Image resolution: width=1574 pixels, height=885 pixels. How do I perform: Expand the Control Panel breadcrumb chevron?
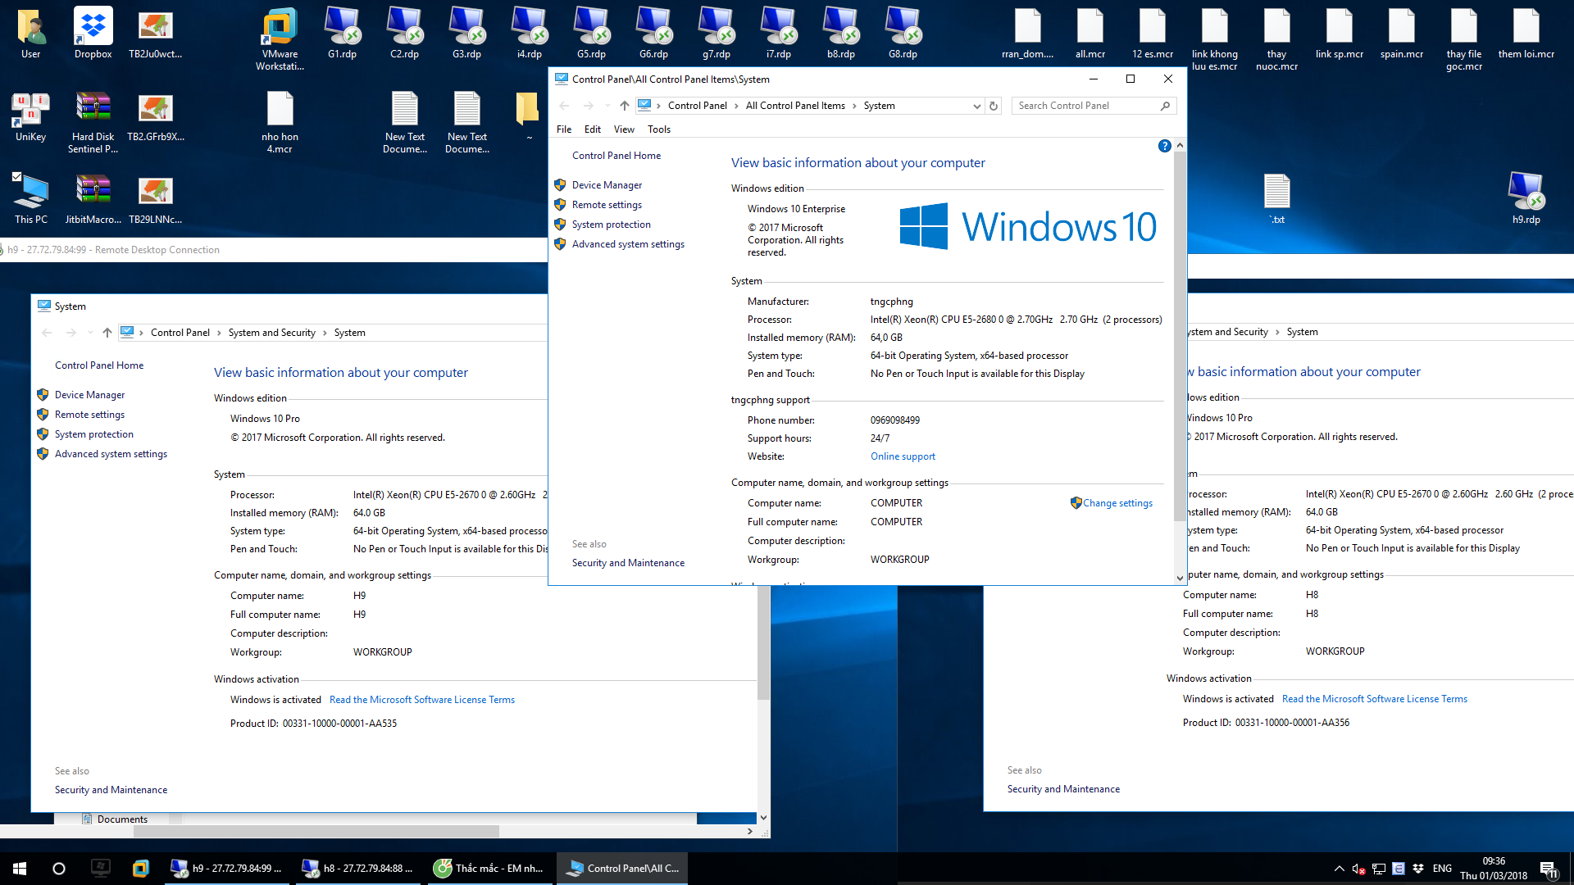[x=736, y=106]
